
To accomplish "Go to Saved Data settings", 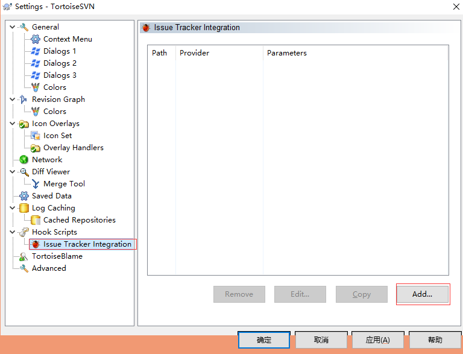I will tap(52, 196).
